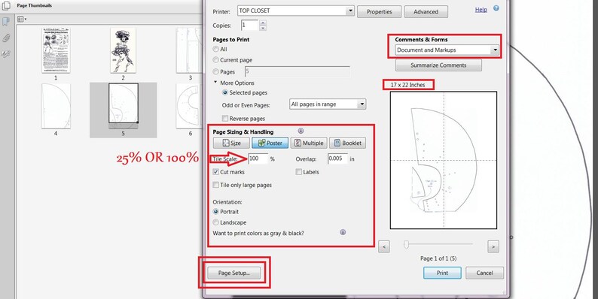This screenshot has width=598, height=299.
Task: Select the Pages range radio button
Action: pos(216,71)
